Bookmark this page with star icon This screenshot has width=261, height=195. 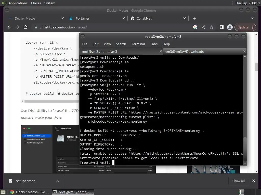pos(212,27)
